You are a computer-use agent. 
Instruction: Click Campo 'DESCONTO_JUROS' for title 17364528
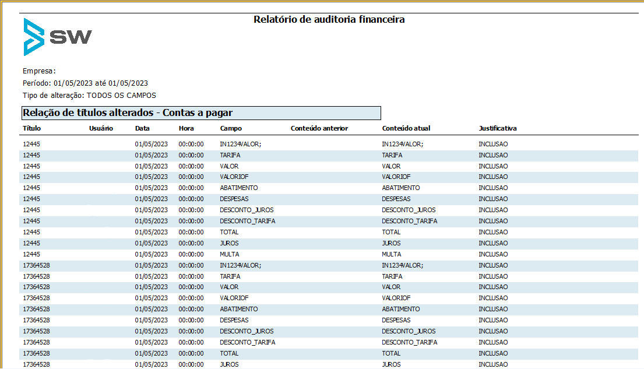tap(247, 331)
